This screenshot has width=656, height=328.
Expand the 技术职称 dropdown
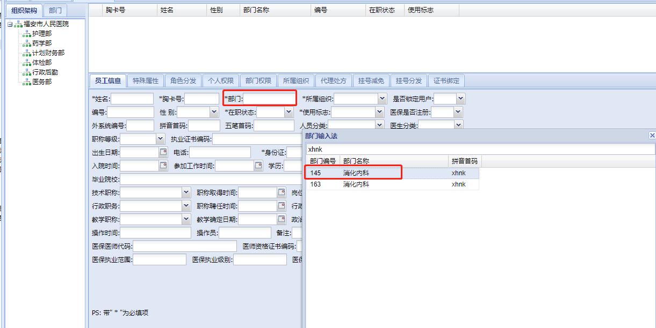tap(186, 192)
